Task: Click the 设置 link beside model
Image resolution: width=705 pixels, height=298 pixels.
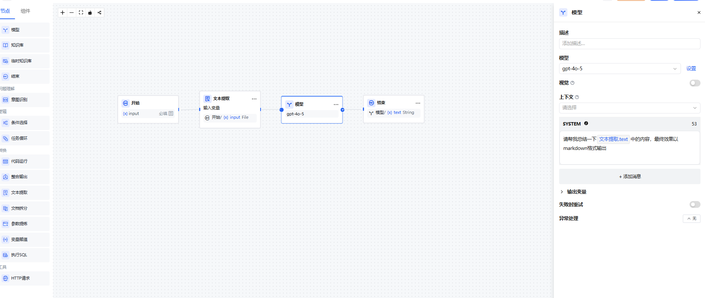Action: click(x=691, y=69)
